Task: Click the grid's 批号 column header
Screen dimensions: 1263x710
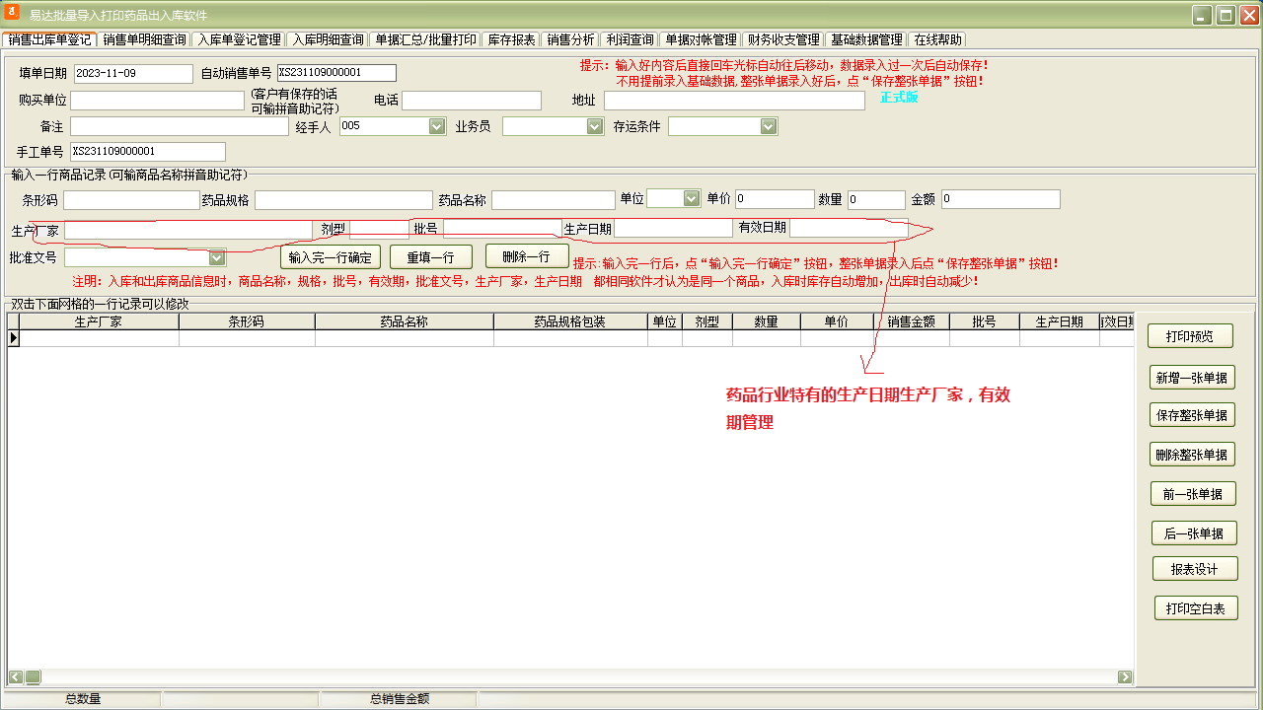Action: 985,321
